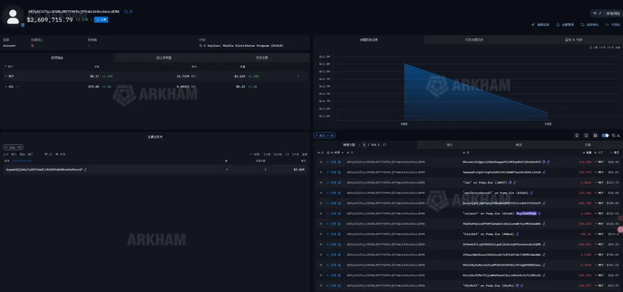Expand the MET asset row chevron

pos(298,76)
